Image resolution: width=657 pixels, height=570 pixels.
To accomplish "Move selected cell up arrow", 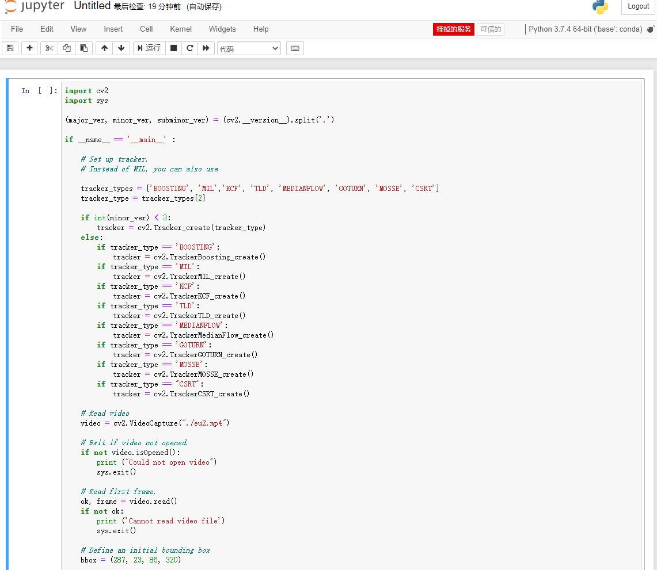I will pos(104,48).
